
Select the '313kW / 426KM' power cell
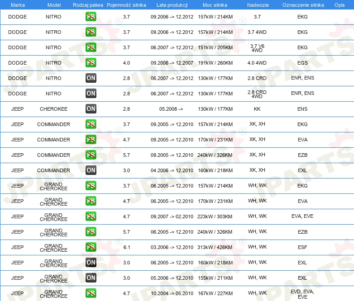[x=215, y=247]
